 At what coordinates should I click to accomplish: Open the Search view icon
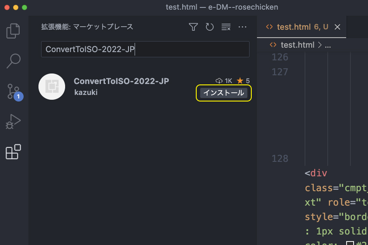coord(14,61)
